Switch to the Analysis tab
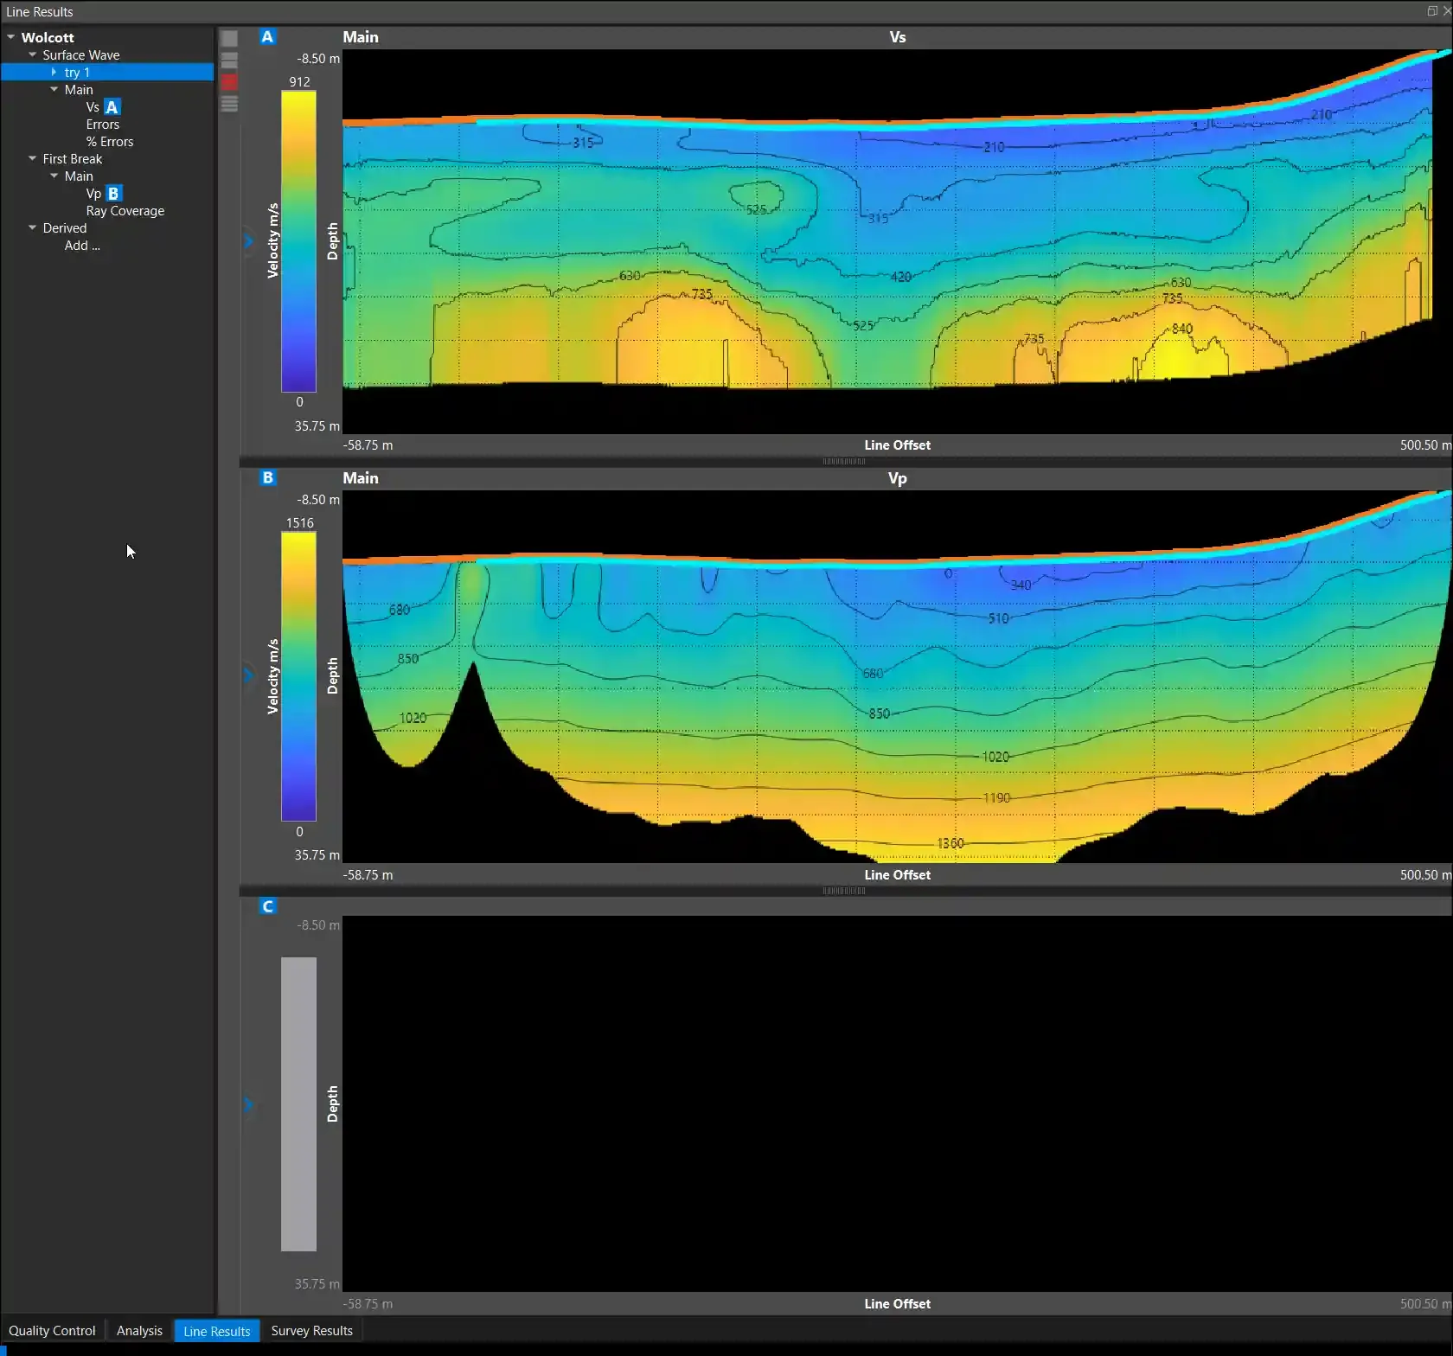The width and height of the screenshot is (1453, 1356). (x=139, y=1331)
